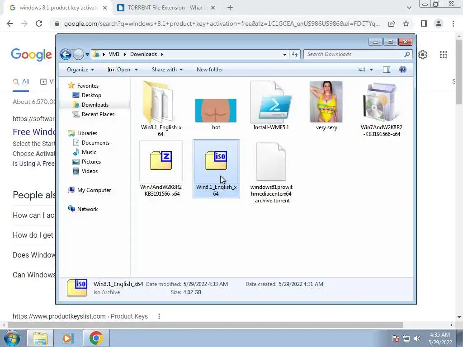Click the Explorer help icon
The width and height of the screenshot is (463, 347).
403,70
